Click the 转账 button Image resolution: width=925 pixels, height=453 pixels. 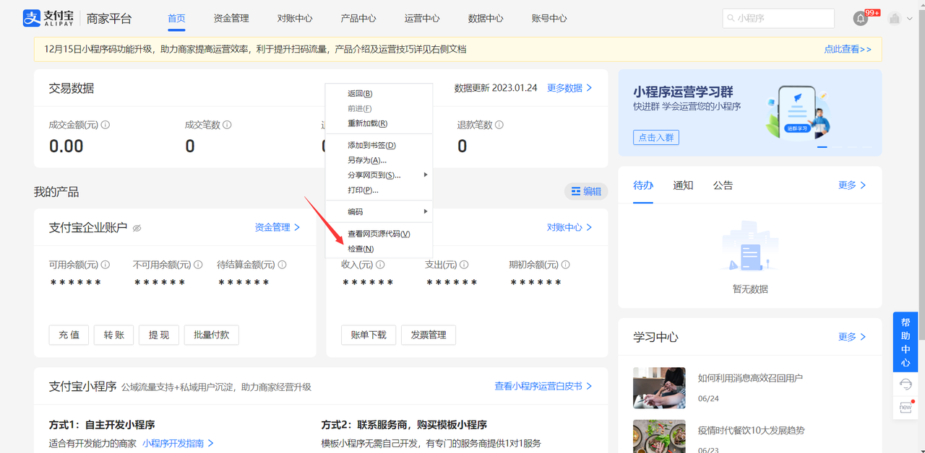point(113,335)
